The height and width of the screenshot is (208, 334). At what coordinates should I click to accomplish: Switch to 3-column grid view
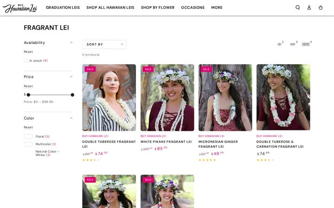294,43
